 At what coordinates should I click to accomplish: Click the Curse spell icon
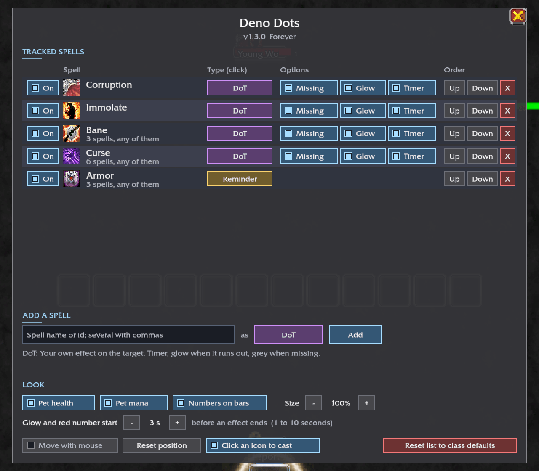pyautogui.click(x=72, y=156)
